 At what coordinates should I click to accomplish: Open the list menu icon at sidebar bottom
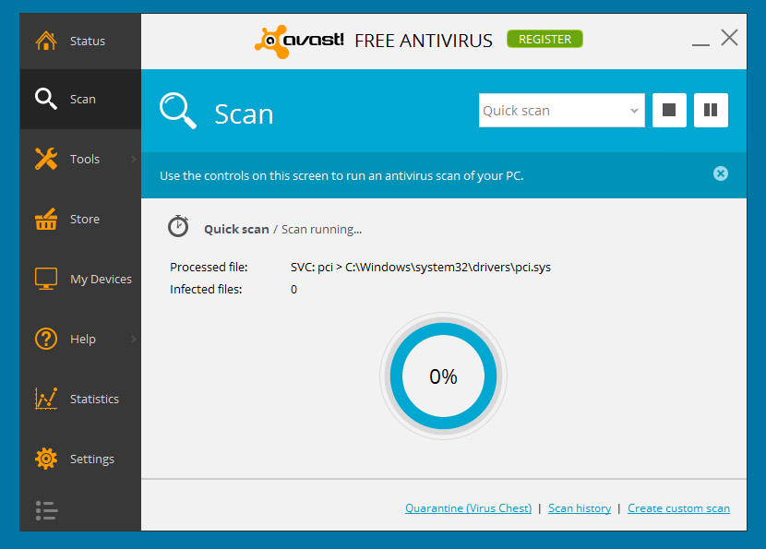[x=46, y=510]
